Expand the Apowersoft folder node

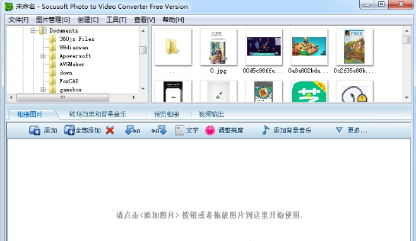[43, 56]
